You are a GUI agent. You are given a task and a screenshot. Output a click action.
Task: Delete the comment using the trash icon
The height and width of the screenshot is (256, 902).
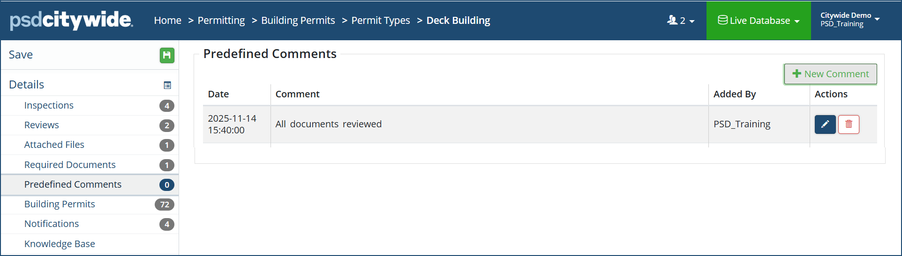[849, 124]
